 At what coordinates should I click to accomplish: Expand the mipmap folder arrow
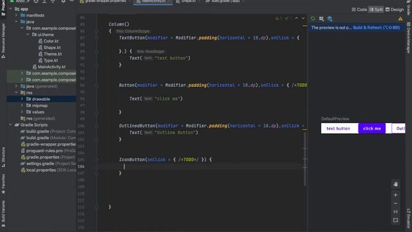(x=22, y=106)
